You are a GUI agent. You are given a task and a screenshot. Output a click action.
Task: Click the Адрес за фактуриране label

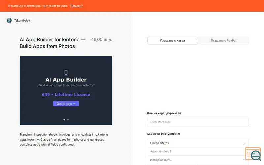pyautogui.click(x=163, y=134)
